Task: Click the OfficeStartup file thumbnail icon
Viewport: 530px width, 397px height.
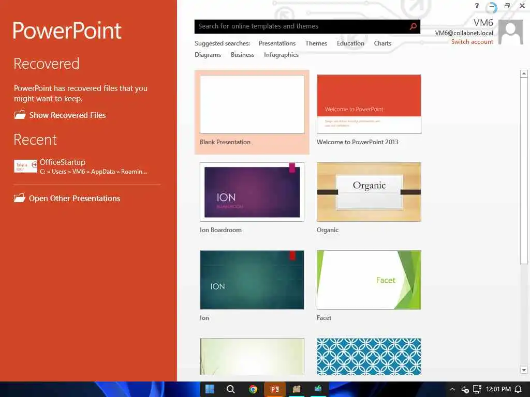Action: click(x=25, y=166)
